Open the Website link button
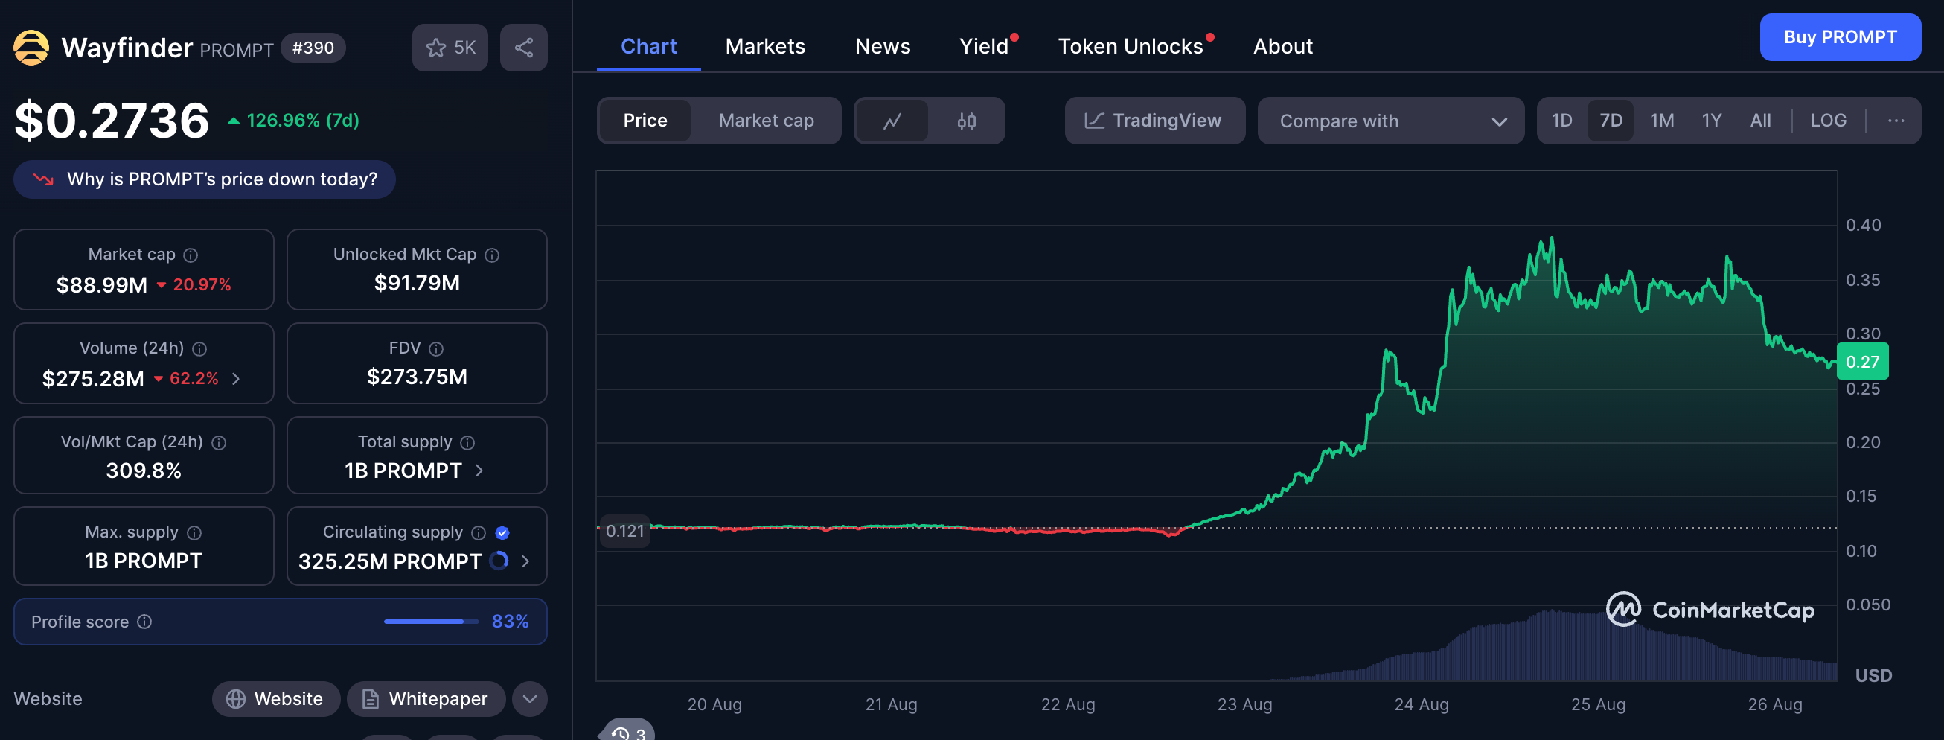 (x=276, y=699)
